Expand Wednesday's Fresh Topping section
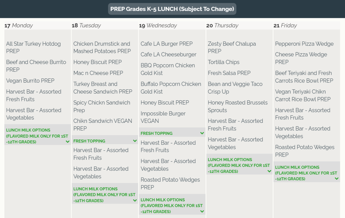 pos(202,133)
